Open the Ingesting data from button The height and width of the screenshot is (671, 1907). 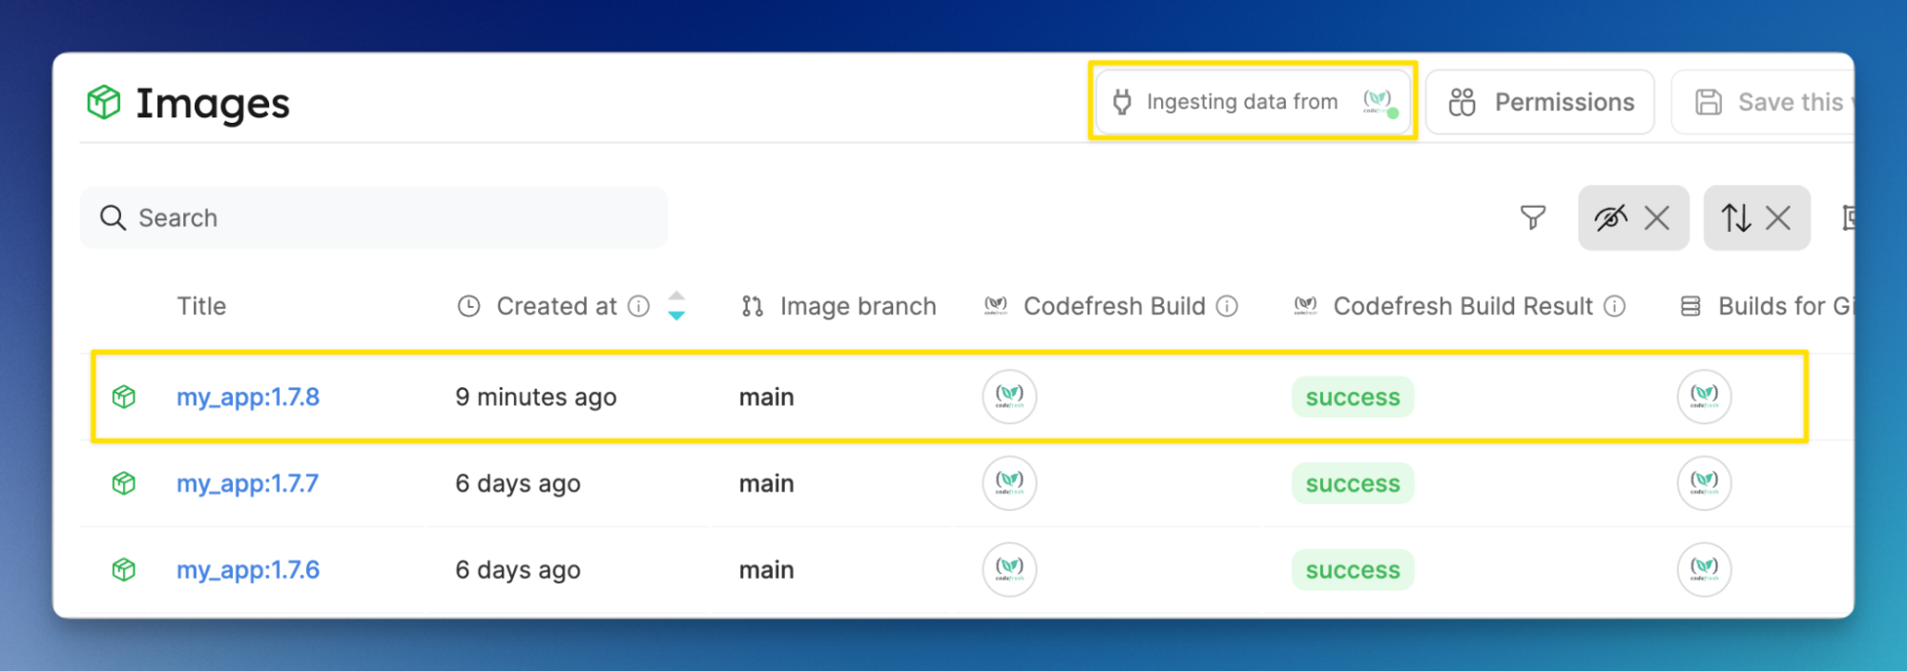coord(1253,101)
